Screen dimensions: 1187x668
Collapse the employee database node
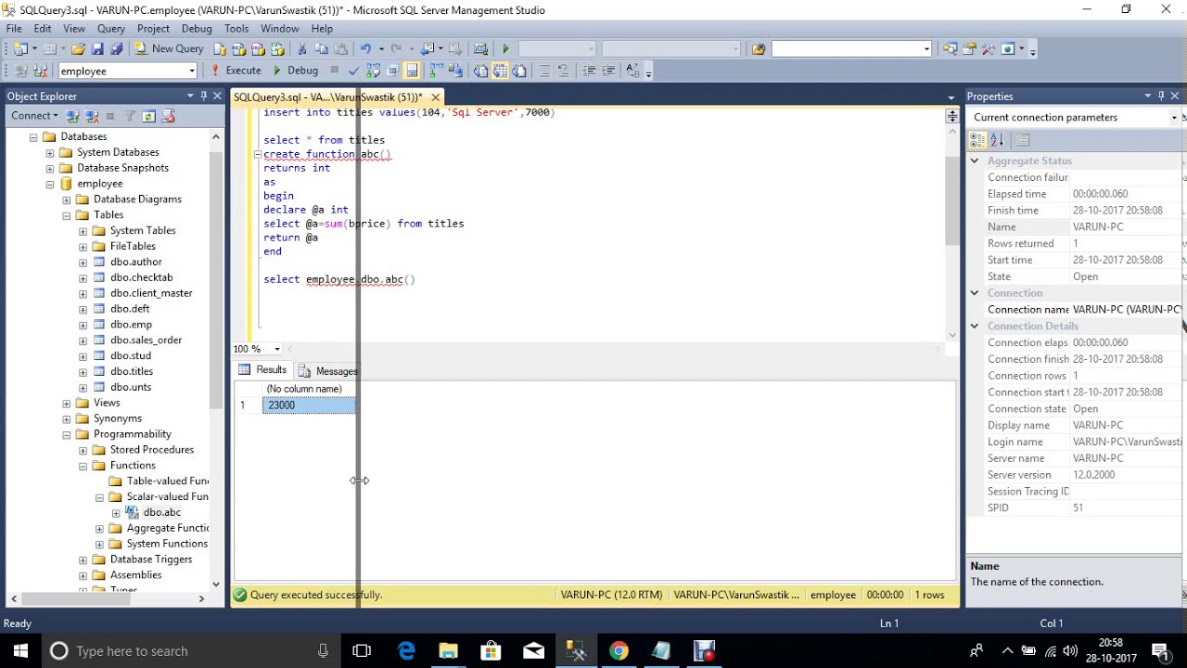pos(50,184)
